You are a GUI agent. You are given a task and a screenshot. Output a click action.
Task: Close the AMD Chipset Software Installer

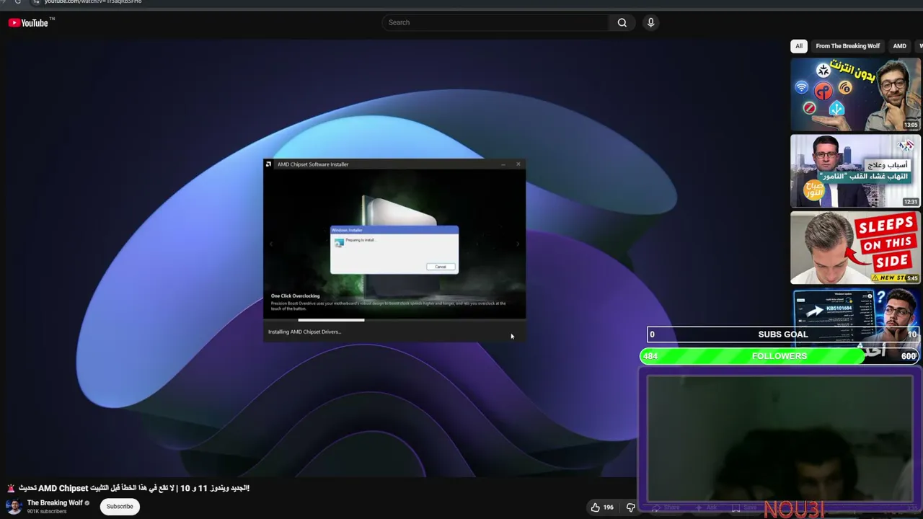(x=518, y=164)
